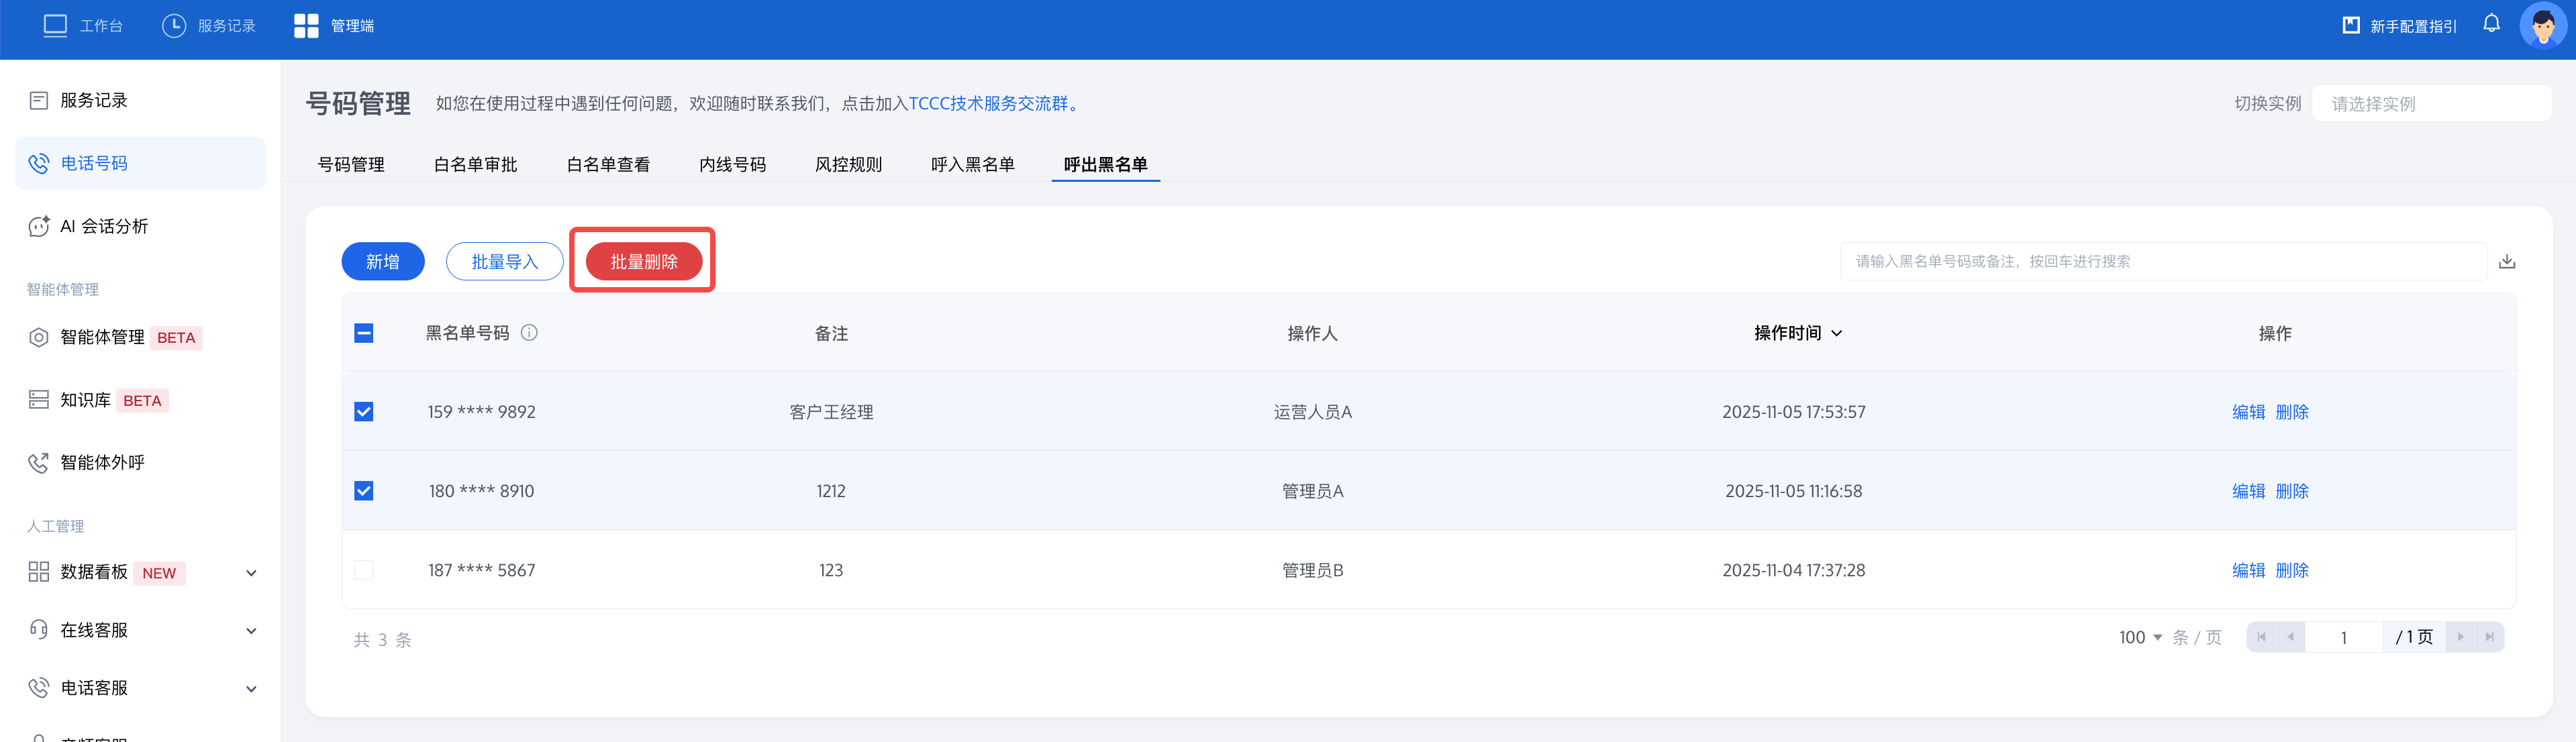Open TCCC技术服务交流群 link
This screenshot has height=742, width=2576.
tap(988, 104)
